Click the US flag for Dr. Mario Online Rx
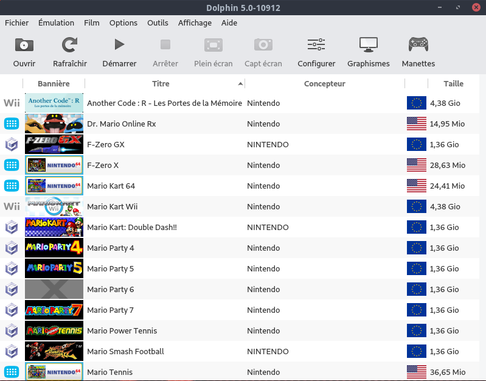This screenshot has width=486, height=381. point(417,124)
